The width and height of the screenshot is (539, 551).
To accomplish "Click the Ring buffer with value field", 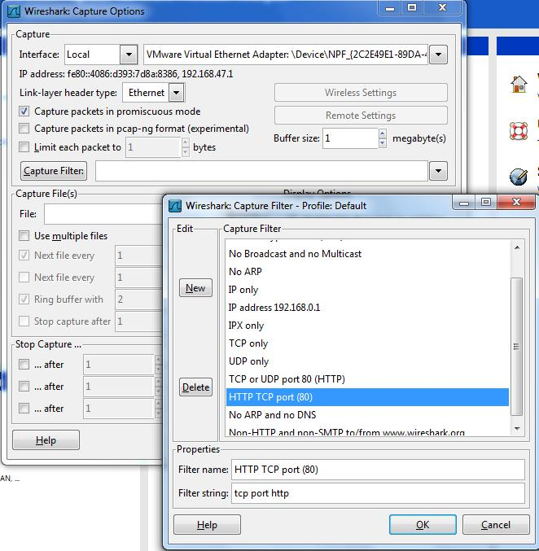I will 138,299.
